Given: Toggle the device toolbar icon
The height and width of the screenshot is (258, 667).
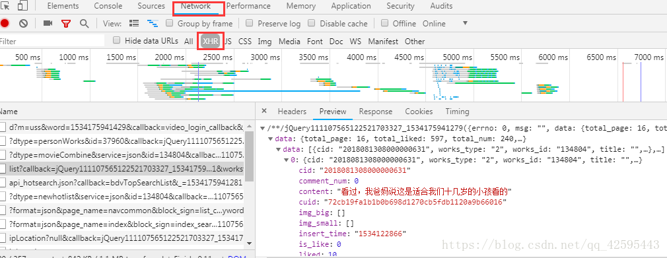Looking at the screenshot, I should coord(22,5).
